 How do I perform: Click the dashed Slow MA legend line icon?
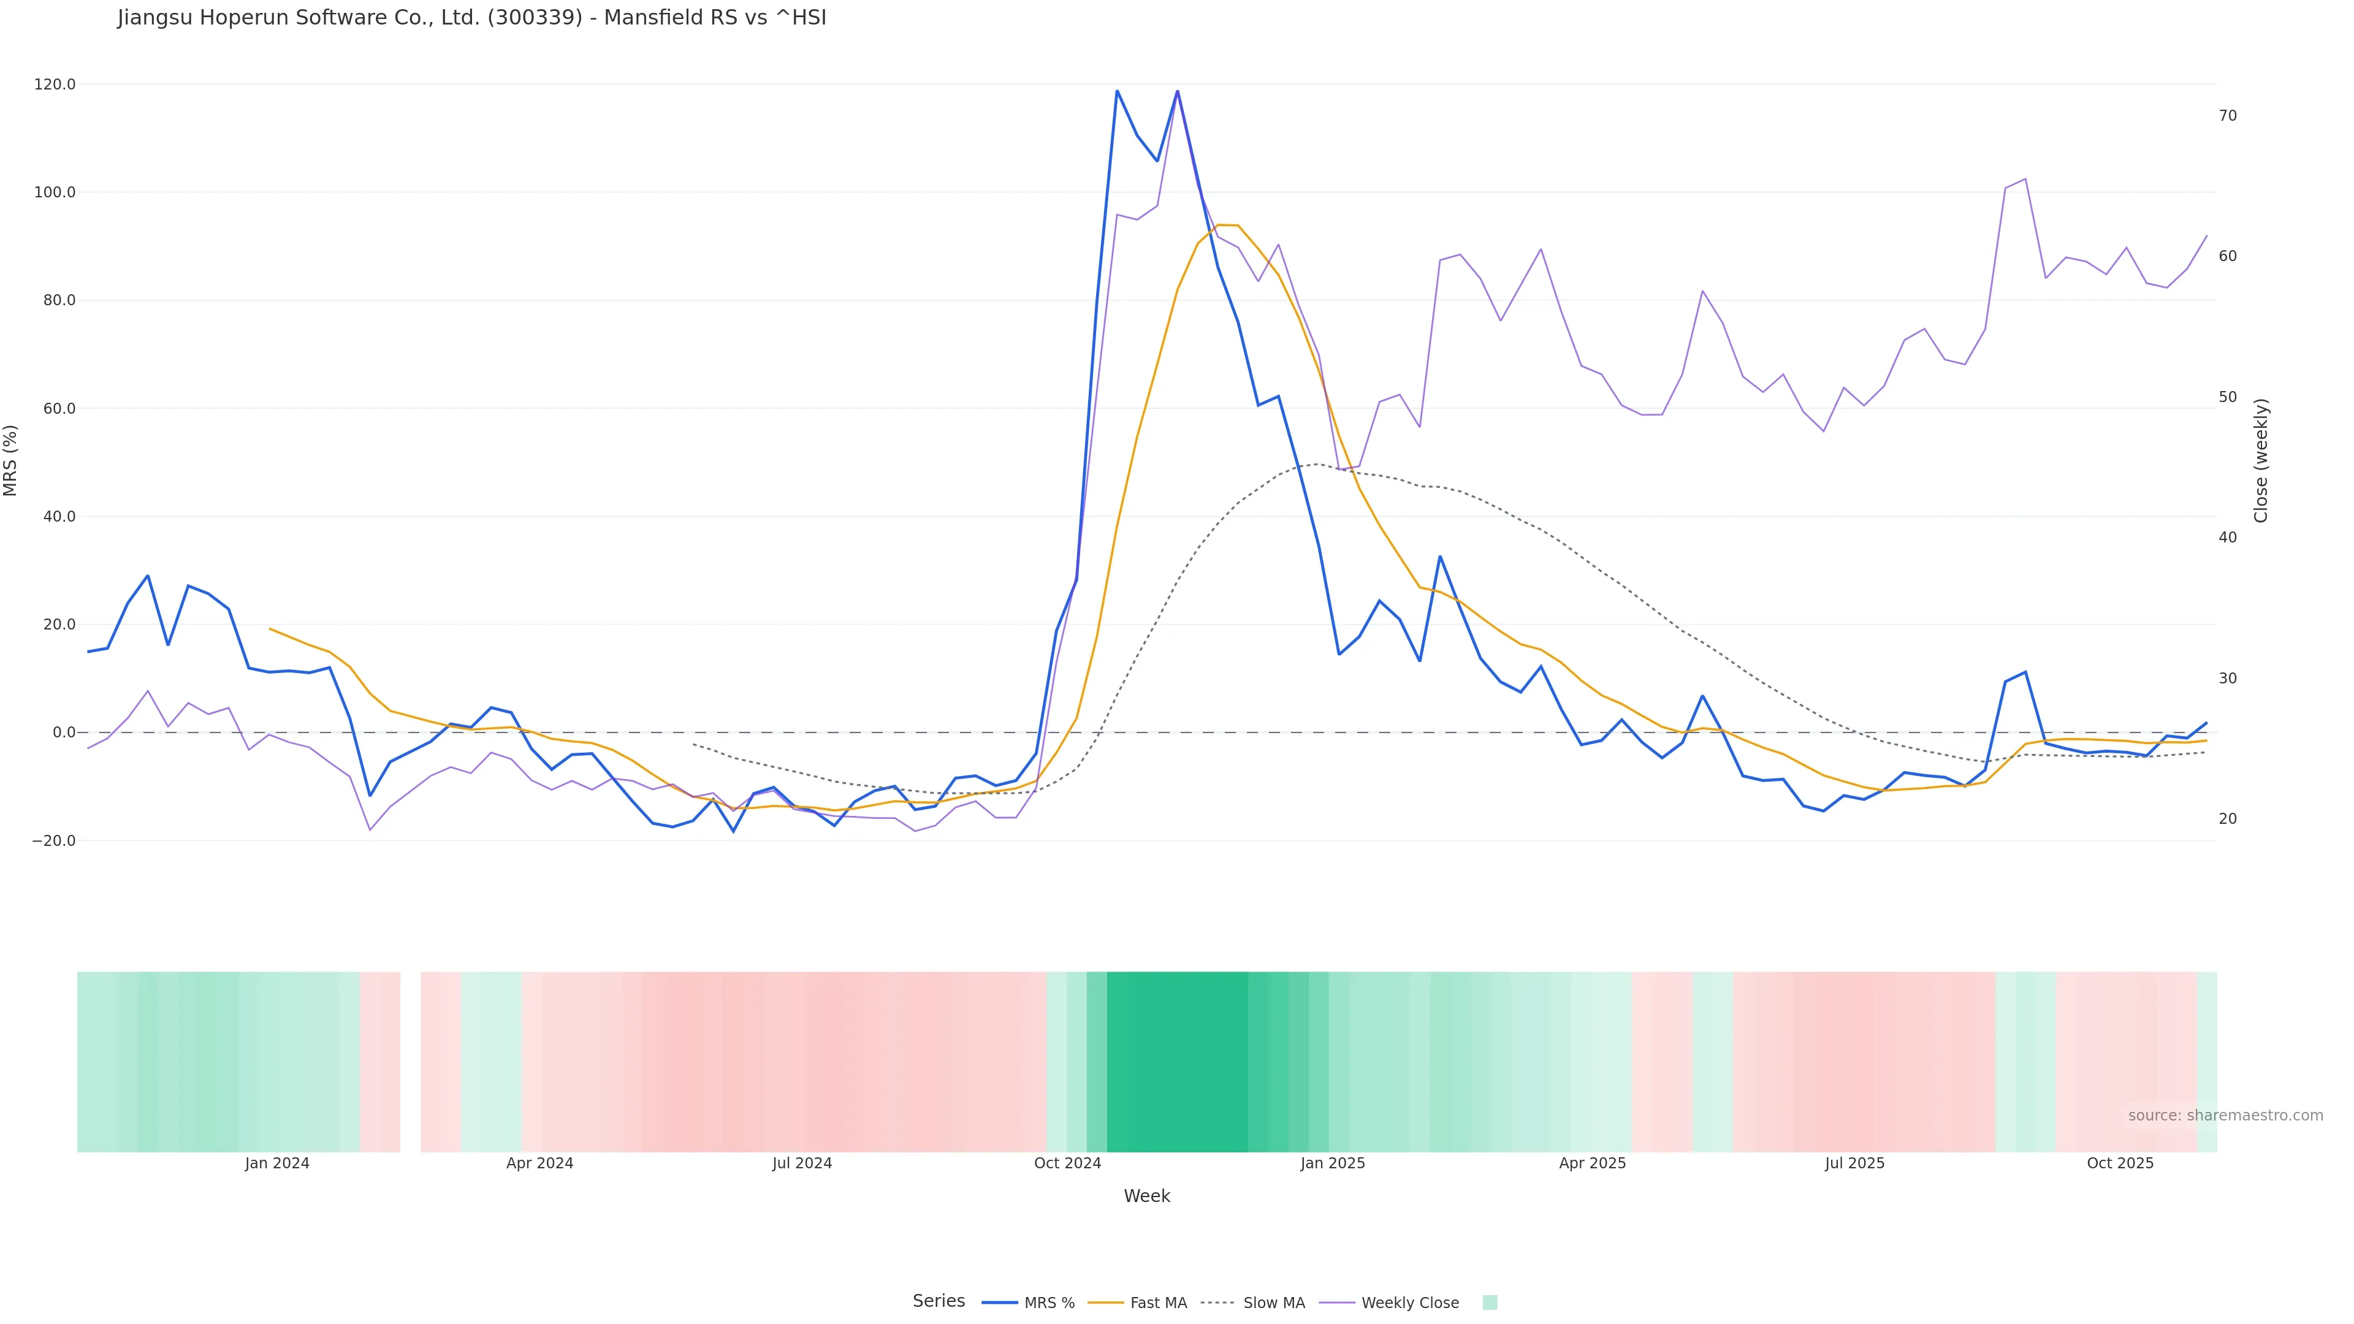pyautogui.click(x=1217, y=1303)
